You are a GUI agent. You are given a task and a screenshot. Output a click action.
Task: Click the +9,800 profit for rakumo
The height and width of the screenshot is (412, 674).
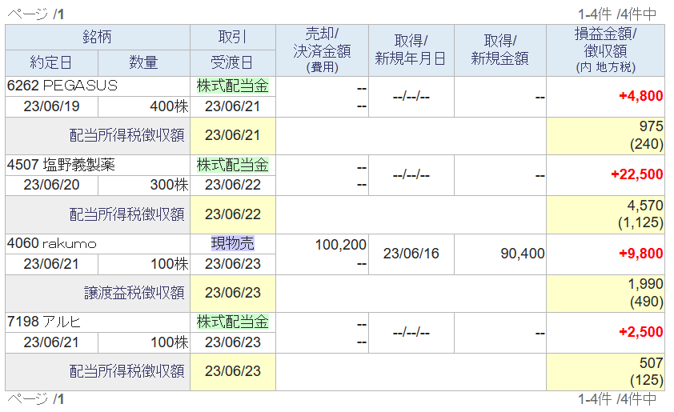(x=640, y=254)
